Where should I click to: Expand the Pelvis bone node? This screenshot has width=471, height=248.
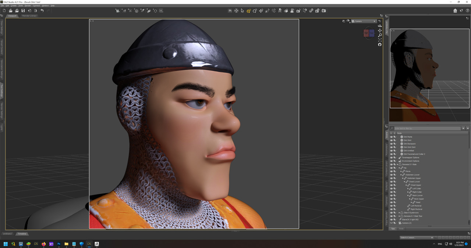tap(401, 171)
